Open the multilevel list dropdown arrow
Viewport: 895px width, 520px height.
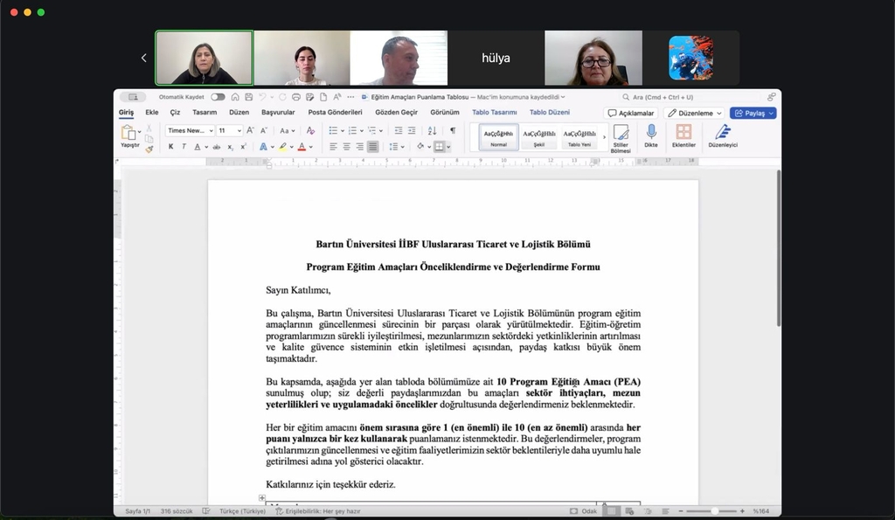tap(381, 131)
